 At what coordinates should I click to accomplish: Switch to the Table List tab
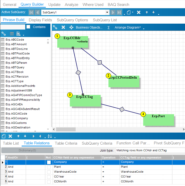[x=11, y=143]
